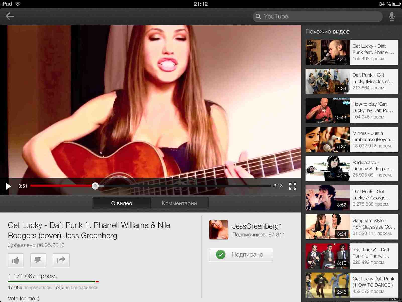Click the 0:51 elapsed time label
Viewport: 402px width, 302px height.
pos(23,186)
